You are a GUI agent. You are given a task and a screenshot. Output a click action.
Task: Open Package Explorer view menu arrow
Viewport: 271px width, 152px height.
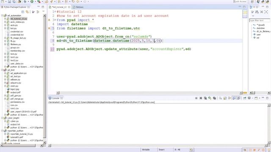pyautogui.click(x=43, y=11)
